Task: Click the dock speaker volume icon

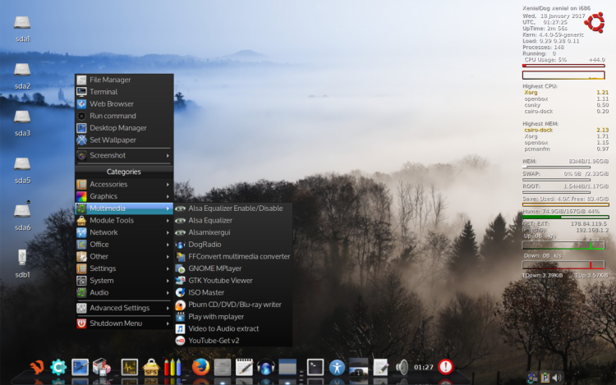Action: click(402, 367)
